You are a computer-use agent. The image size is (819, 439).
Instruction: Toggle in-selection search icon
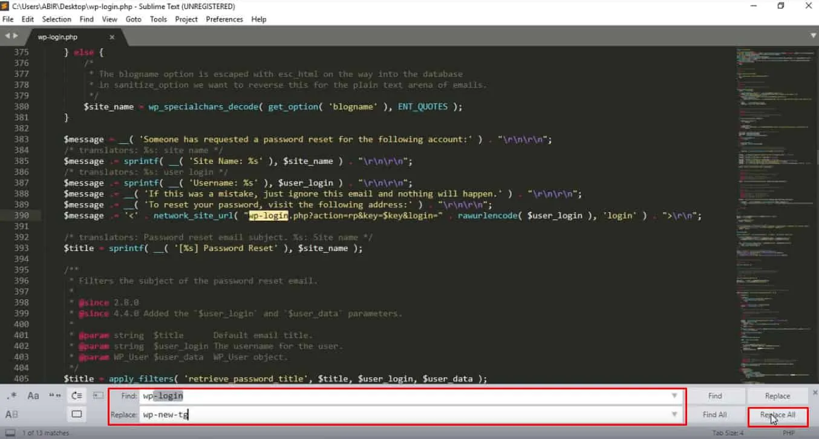[98, 396]
